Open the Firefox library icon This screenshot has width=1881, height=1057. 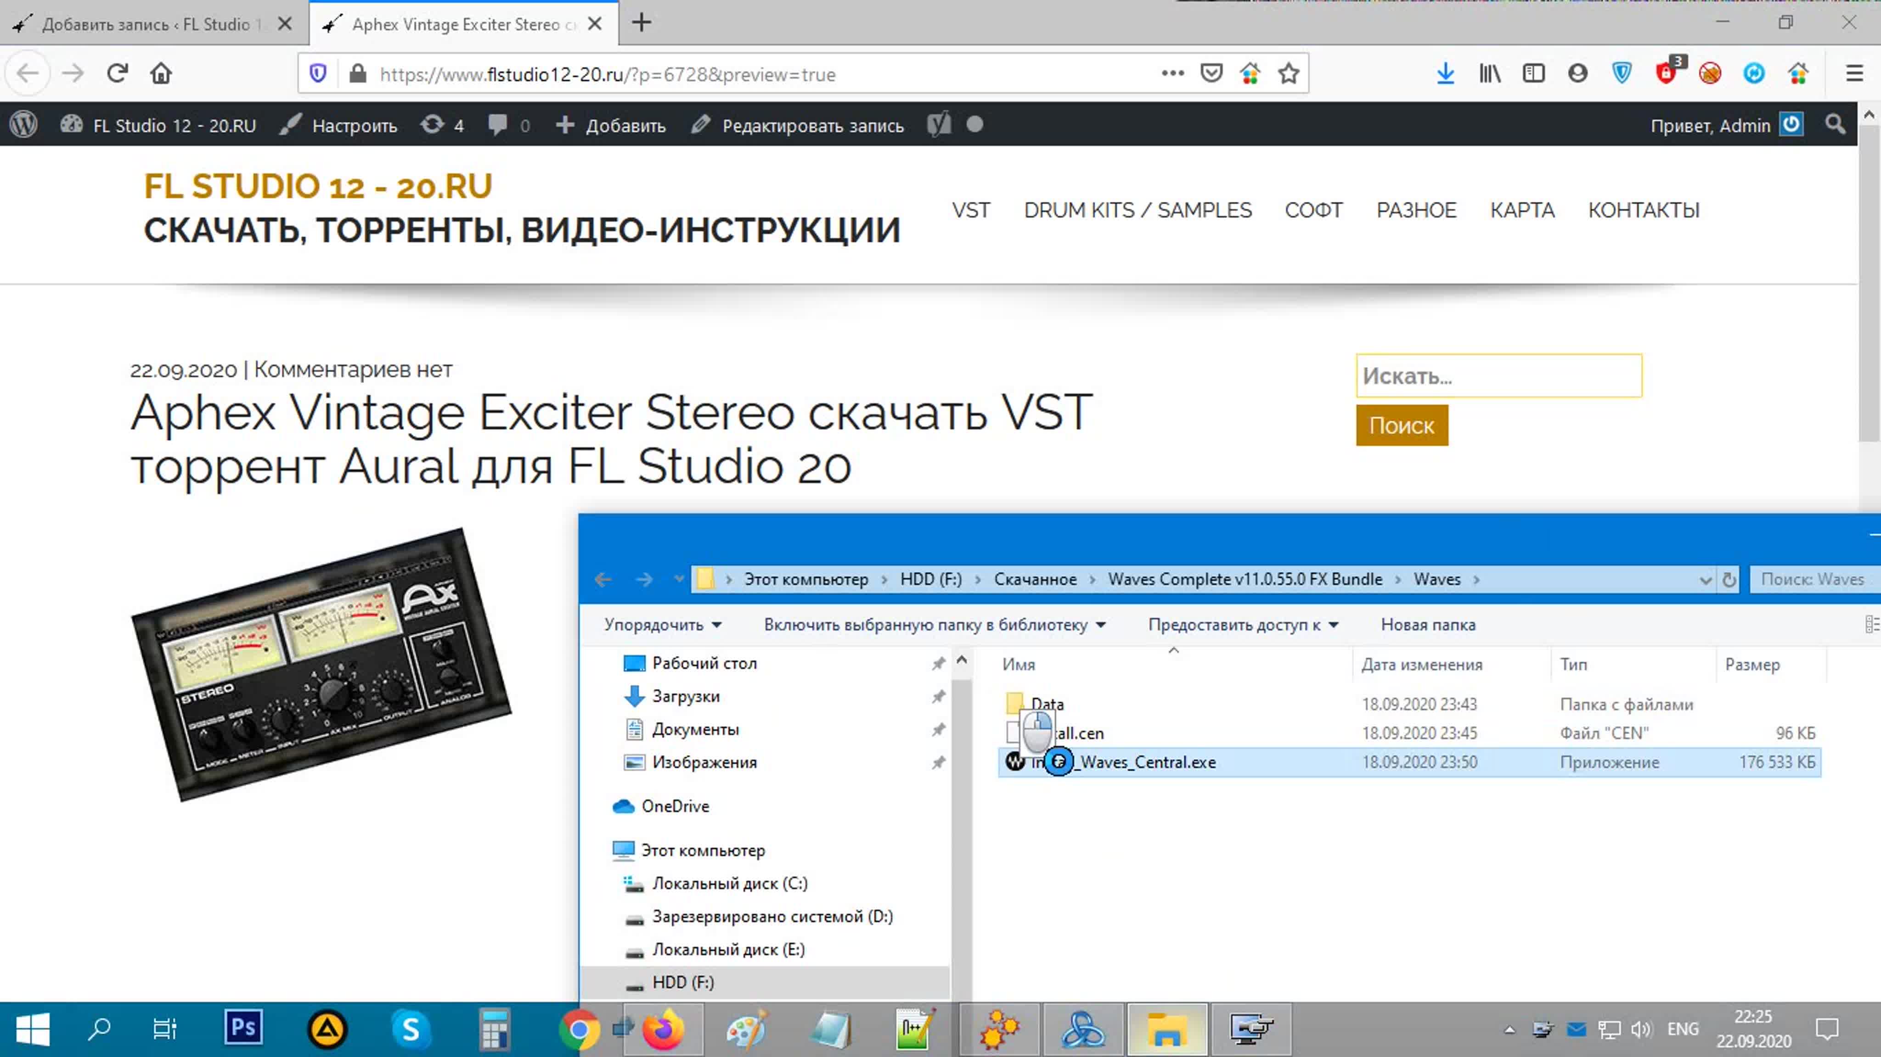(1490, 73)
